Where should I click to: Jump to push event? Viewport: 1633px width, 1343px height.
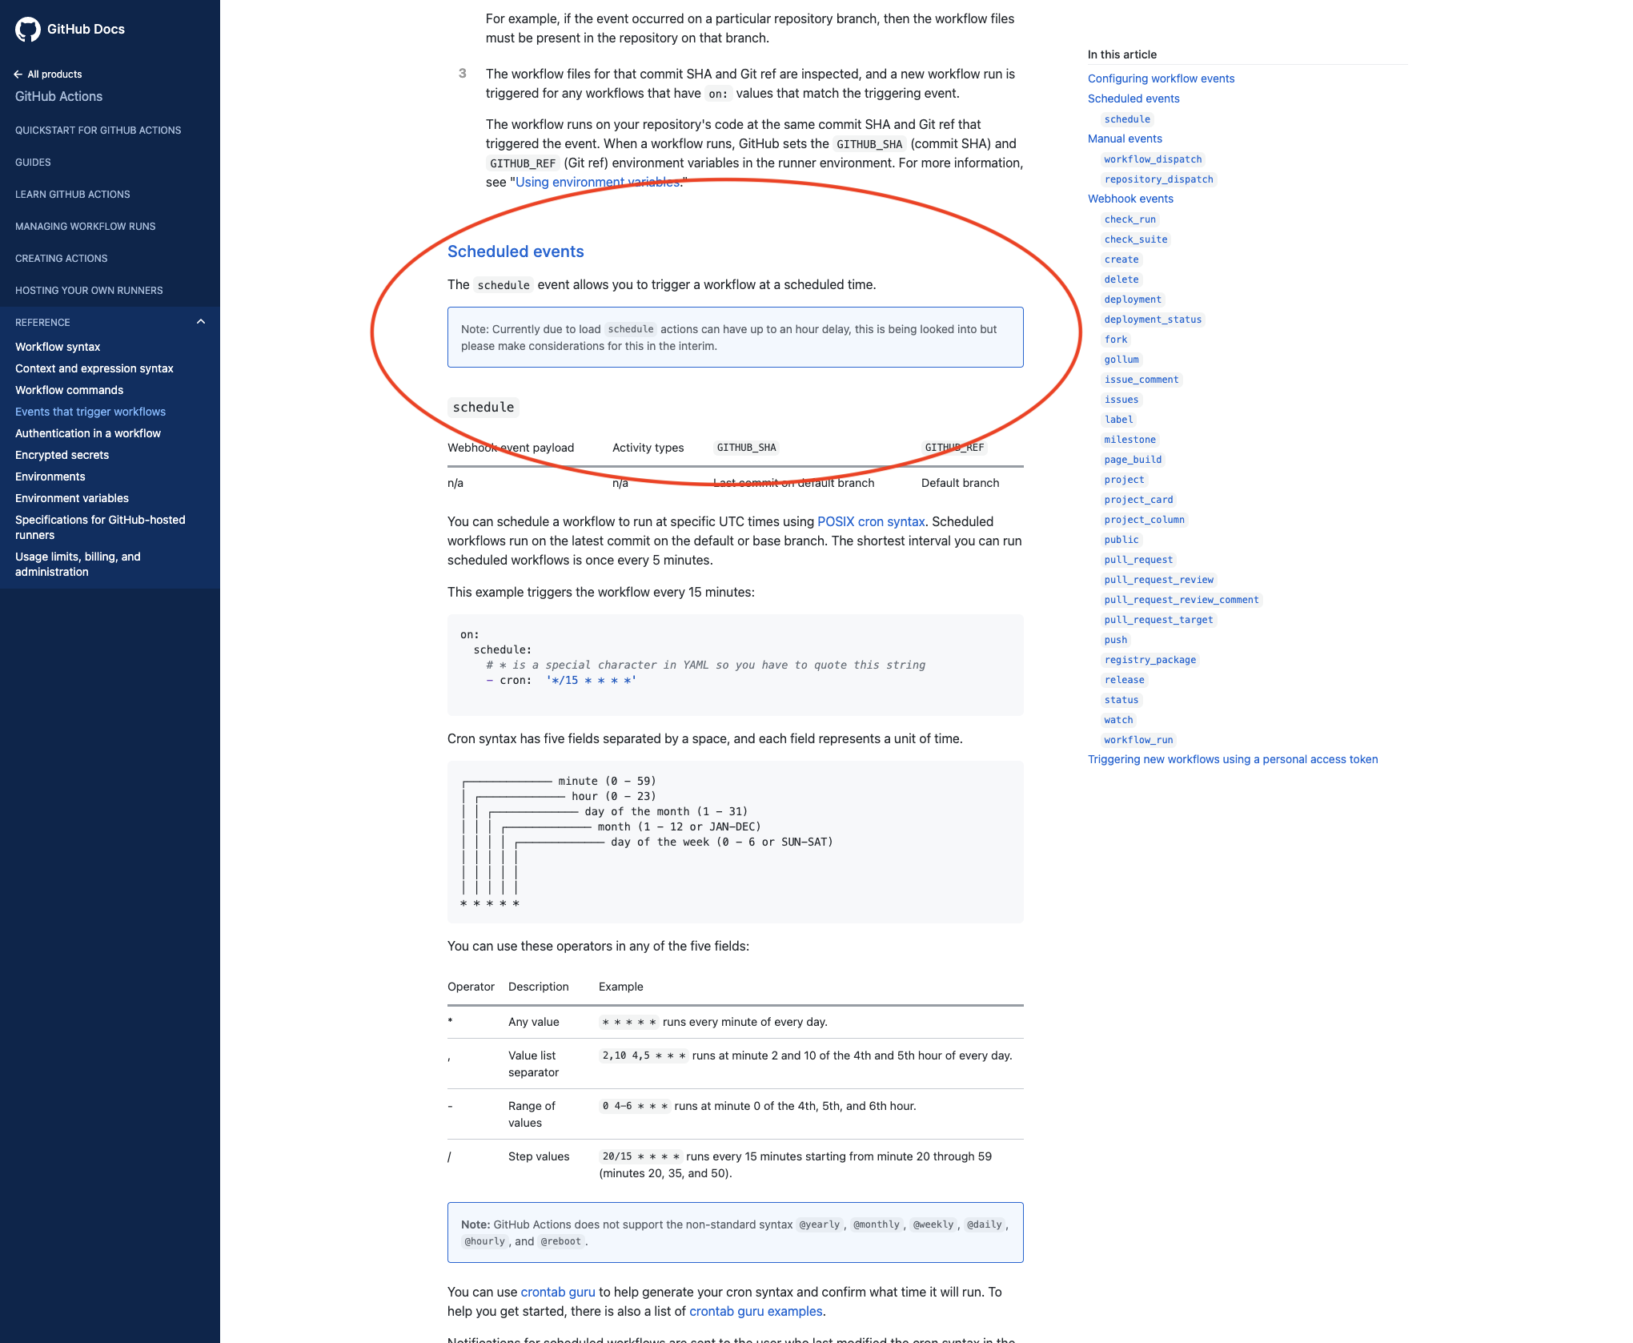coord(1116,640)
